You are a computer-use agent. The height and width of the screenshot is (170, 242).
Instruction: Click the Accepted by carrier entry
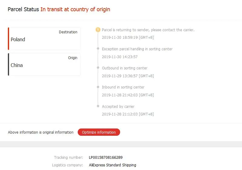coord(118,107)
